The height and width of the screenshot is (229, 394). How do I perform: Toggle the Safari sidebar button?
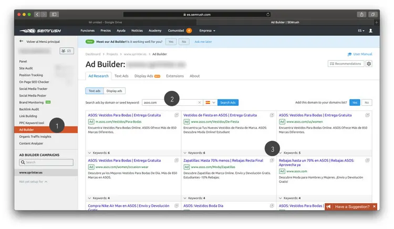(54, 14)
